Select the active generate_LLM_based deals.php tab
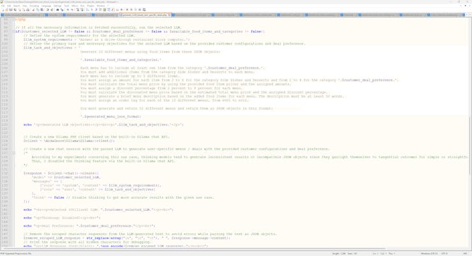The image size is (472, 256). [145, 15]
